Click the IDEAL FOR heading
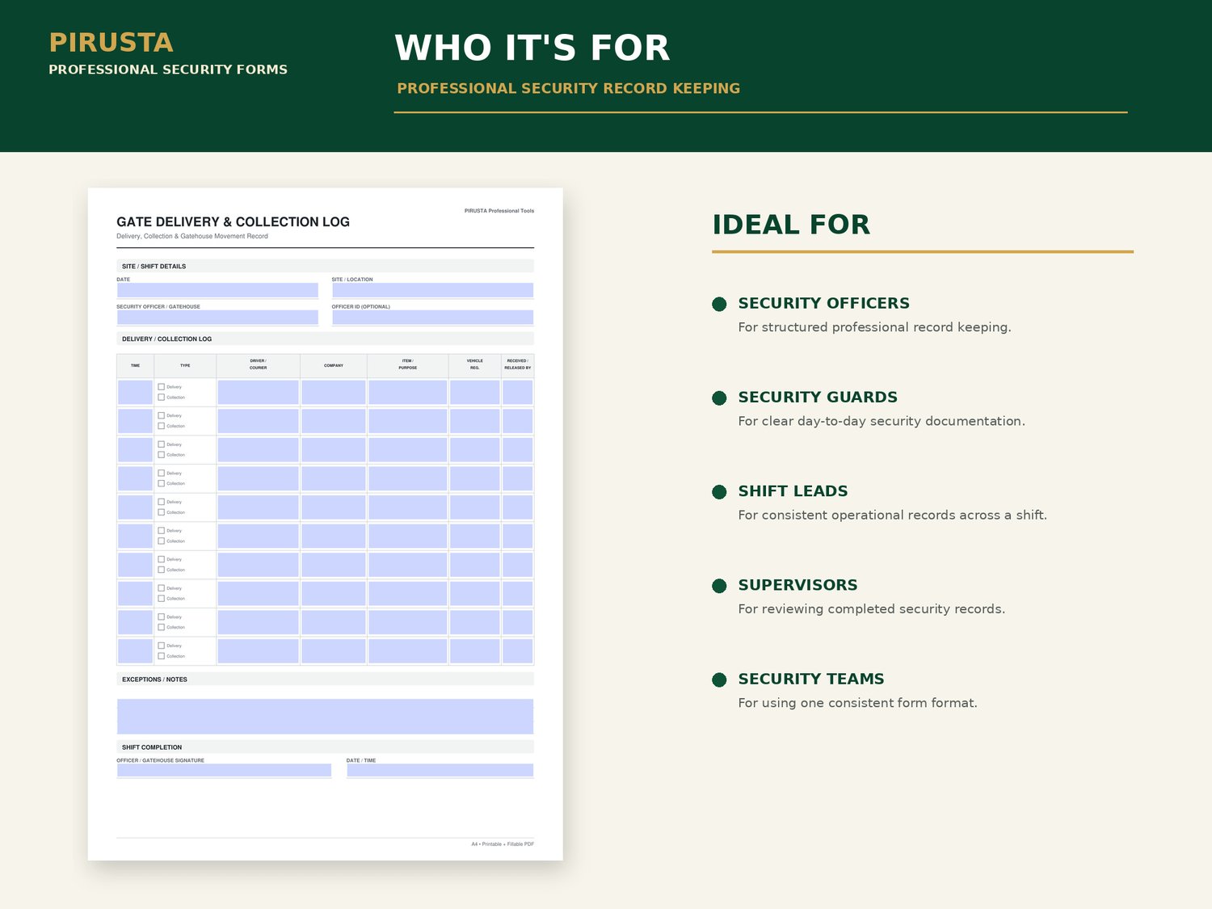This screenshot has width=1212, height=909. (791, 225)
